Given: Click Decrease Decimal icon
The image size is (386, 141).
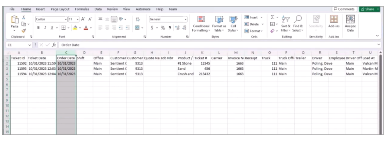Looking at the screenshot, I should (184, 28).
